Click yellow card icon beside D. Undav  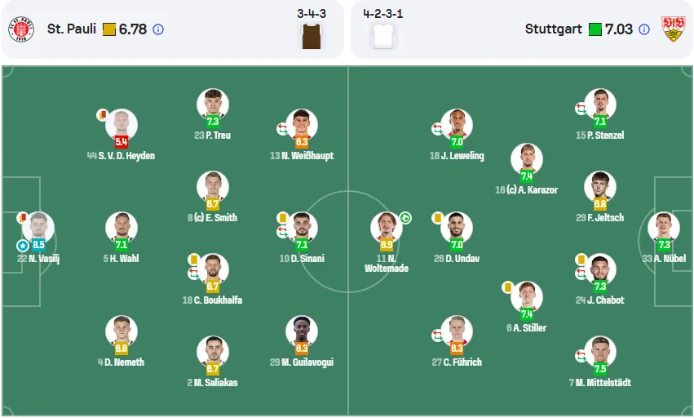coord(437,218)
